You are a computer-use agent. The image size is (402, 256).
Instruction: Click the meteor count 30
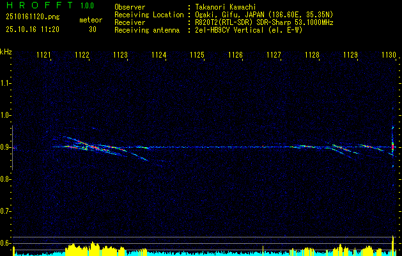click(x=93, y=29)
